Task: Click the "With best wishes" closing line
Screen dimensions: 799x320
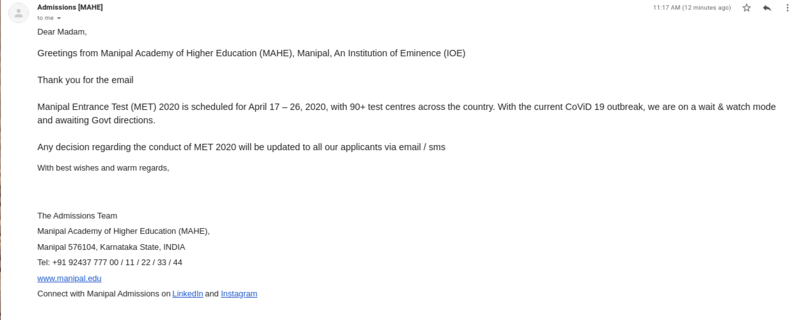Action: [103, 168]
